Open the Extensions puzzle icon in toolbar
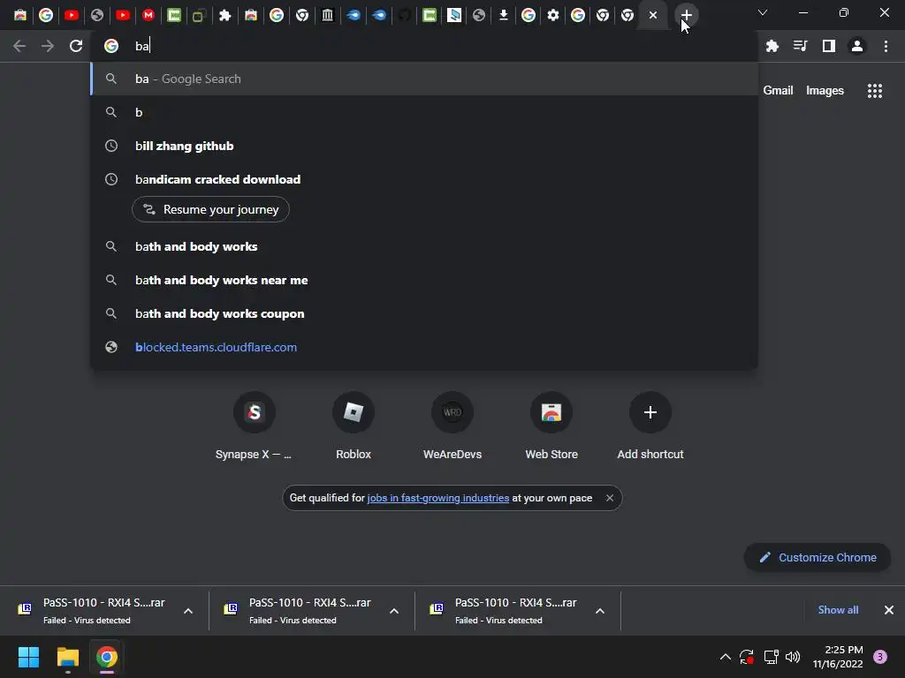 pyautogui.click(x=772, y=46)
